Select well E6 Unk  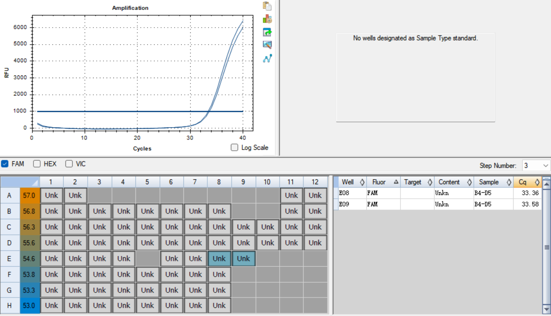pyautogui.click(x=172, y=259)
